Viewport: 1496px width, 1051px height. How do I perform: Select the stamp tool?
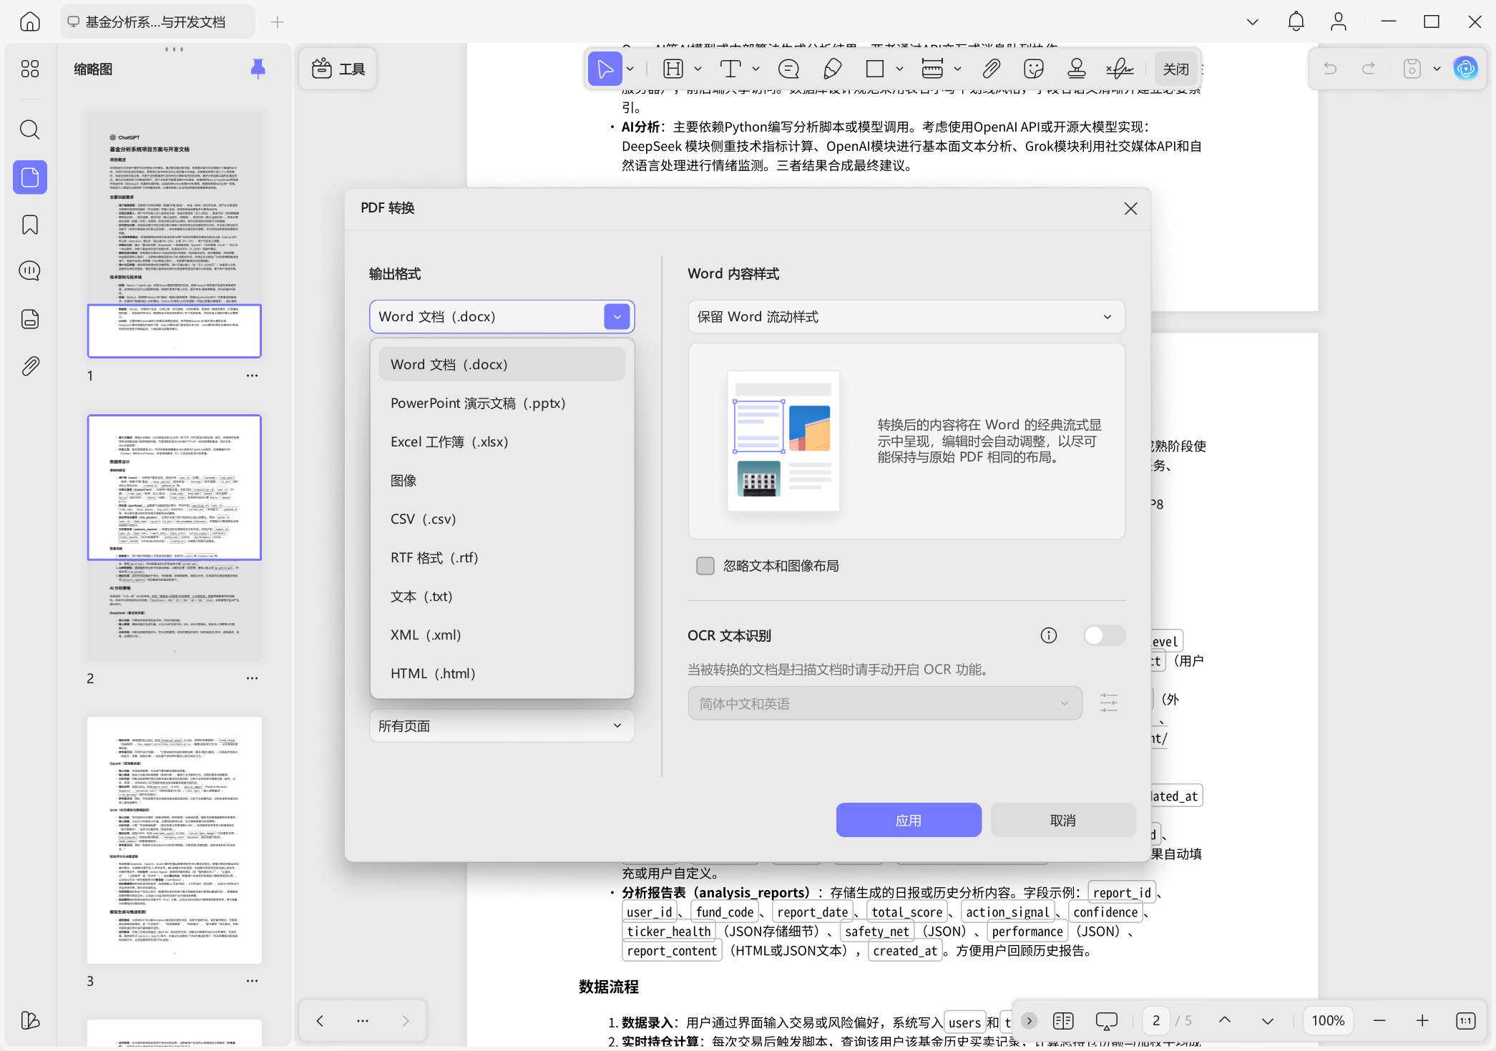pyautogui.click(x=1077, y=69)
